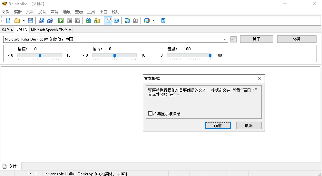Click the read clipboard aloud icon

tap(89, 21)
